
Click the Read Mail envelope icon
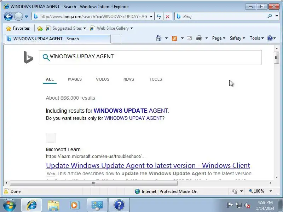(189, 38)
